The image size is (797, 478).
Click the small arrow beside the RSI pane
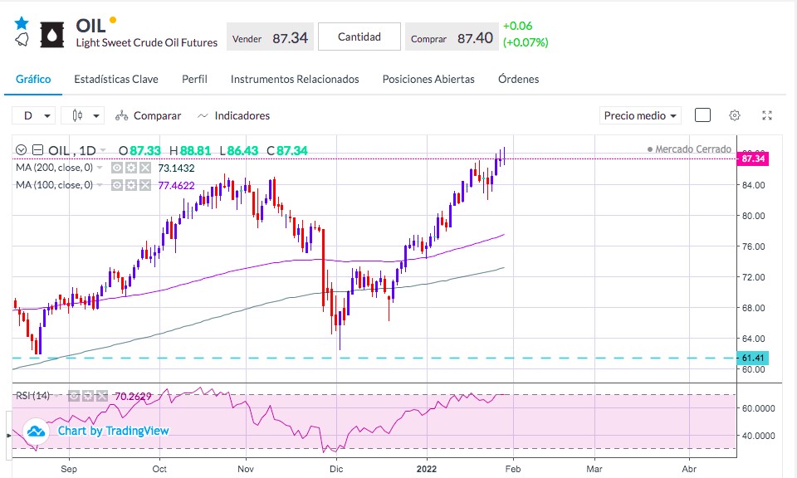pos(8,436)
